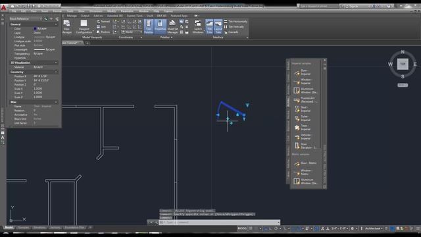Image resolution: width=421 pixels, height=237 pixels.
Task: Open the Architectural units dropdown
Action: [x=374, y=228]
